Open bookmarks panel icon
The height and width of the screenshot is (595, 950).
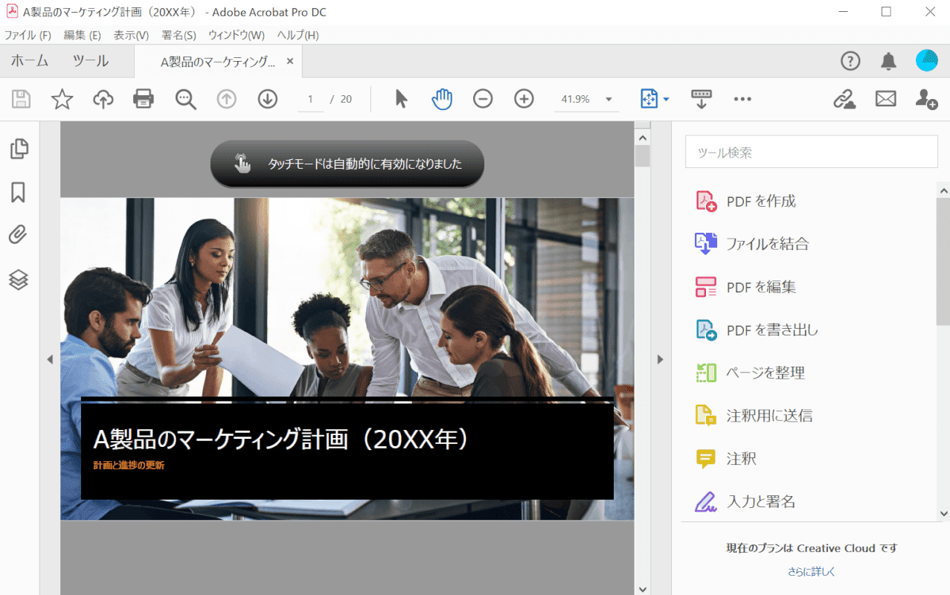(19, 193)
